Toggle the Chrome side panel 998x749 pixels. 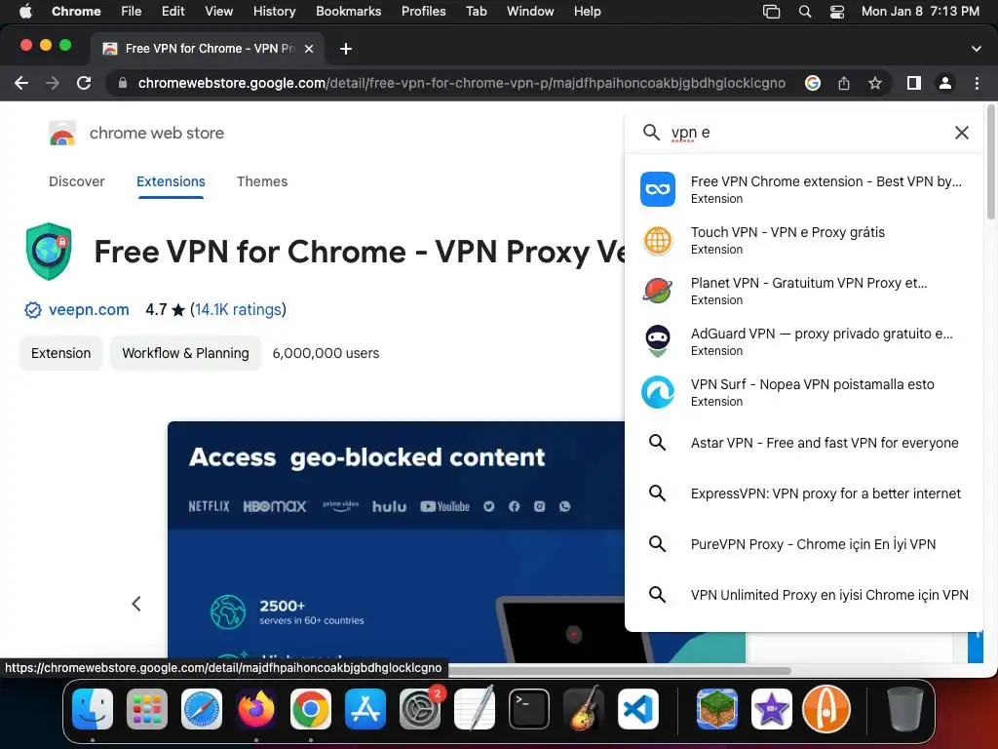[x=914, y=84]
